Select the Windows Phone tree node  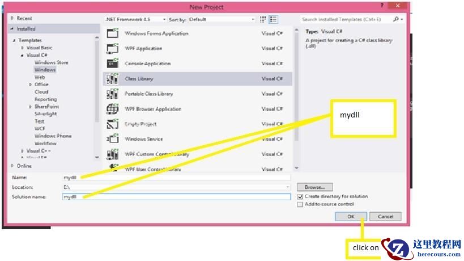(53, 136)
